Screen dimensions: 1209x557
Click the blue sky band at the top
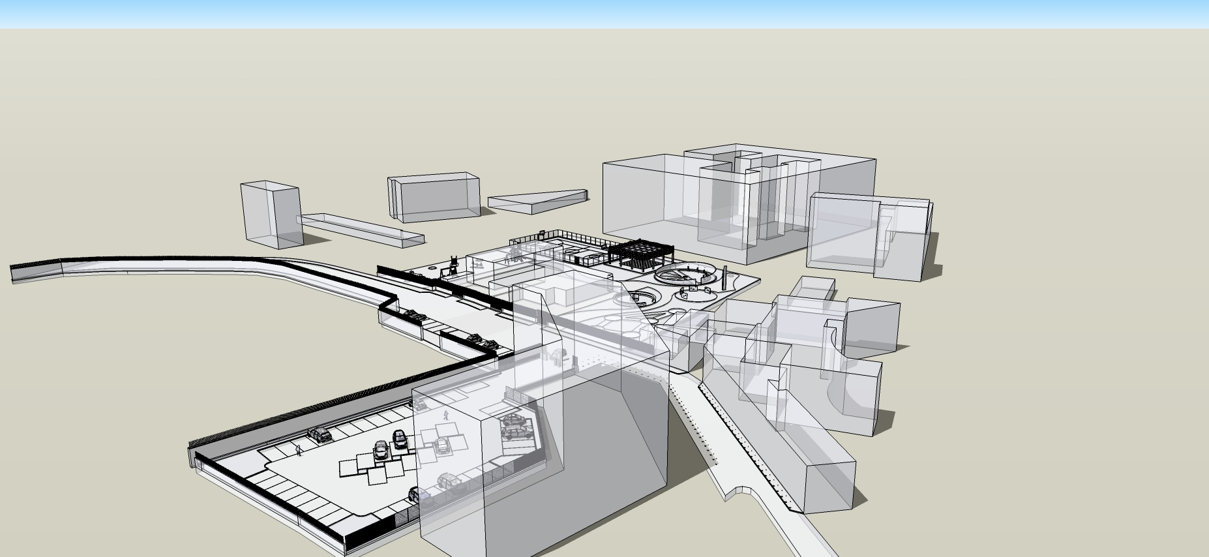click(x=604, y=13)
